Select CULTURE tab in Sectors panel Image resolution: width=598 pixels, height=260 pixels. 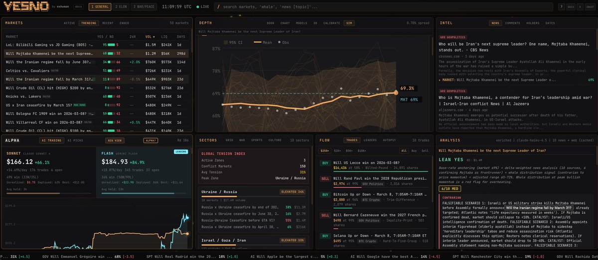click(276, 140)
